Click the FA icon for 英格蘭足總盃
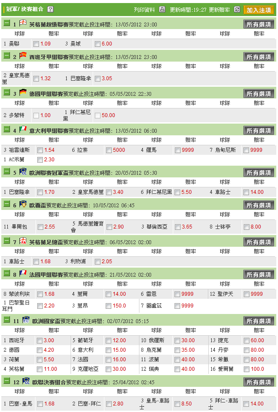278x412 pixels. click(x=23, y=241)
